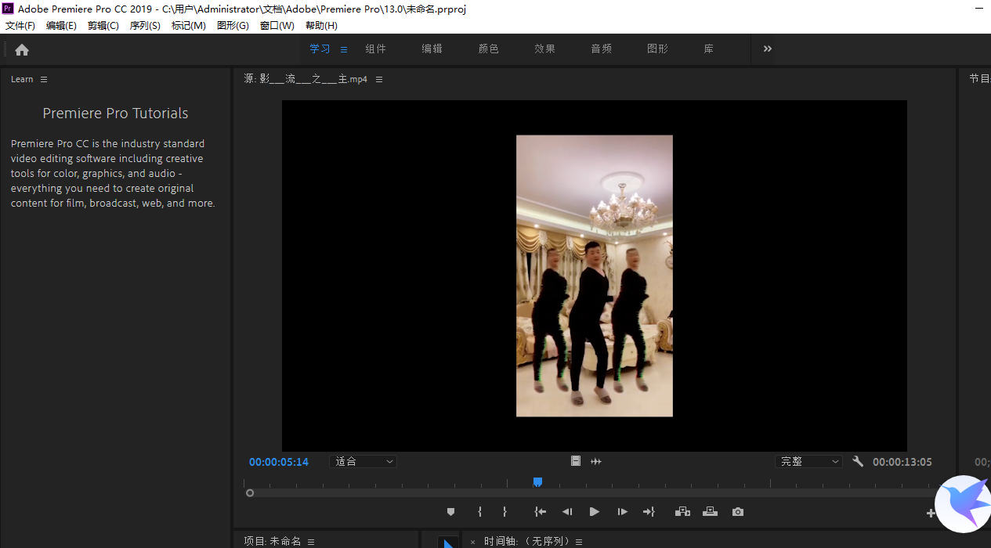The height and width of the screenshot is (548, 991).
Task: Open the 标记(M) menu
Action: click(189, 26)
